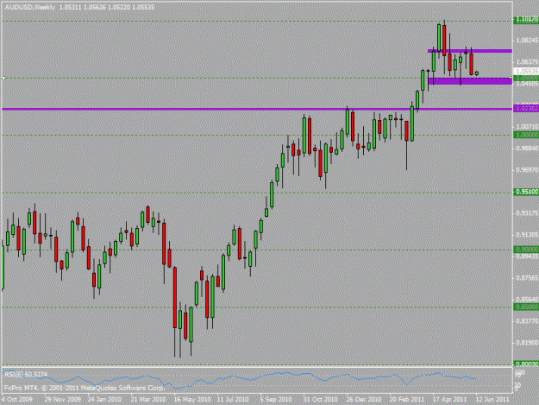Select the green dashed line at 1.00000
Screen dimensions: 539x405
(x=257, y=136)
